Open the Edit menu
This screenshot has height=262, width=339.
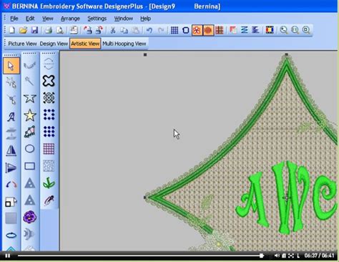30,19
